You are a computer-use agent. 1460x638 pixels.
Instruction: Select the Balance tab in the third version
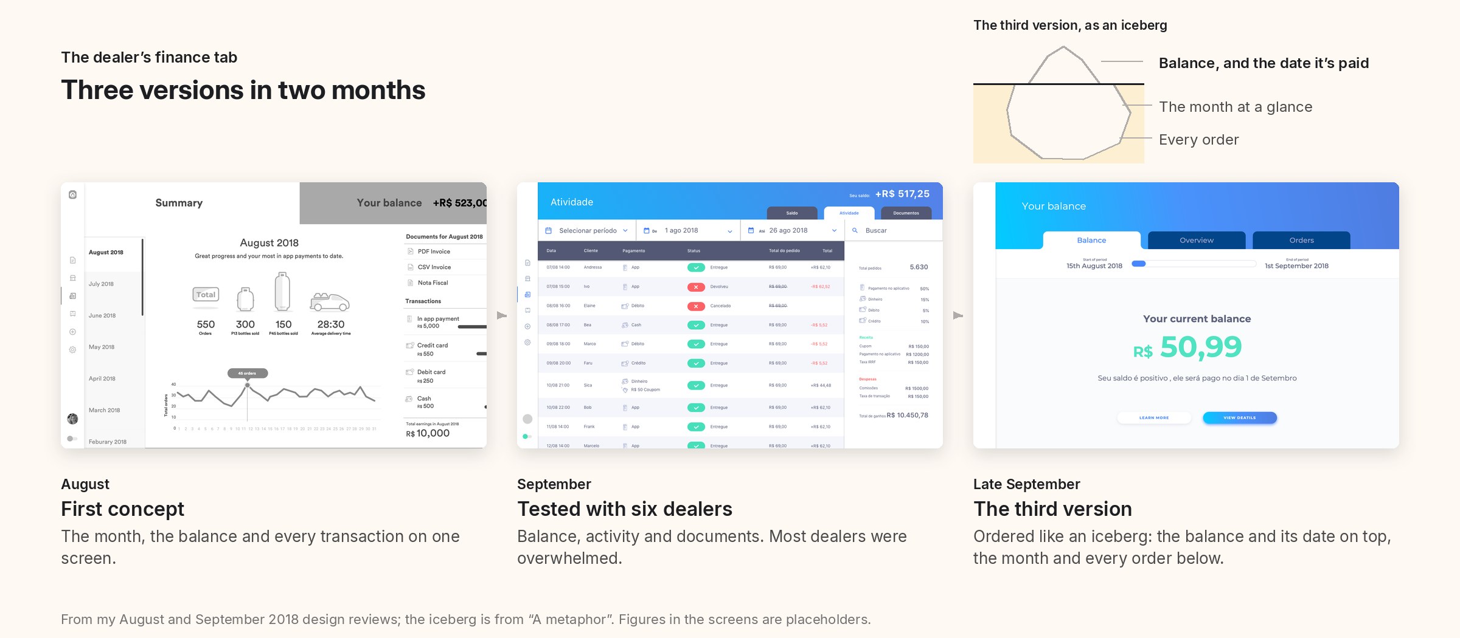pos(1091,241)
